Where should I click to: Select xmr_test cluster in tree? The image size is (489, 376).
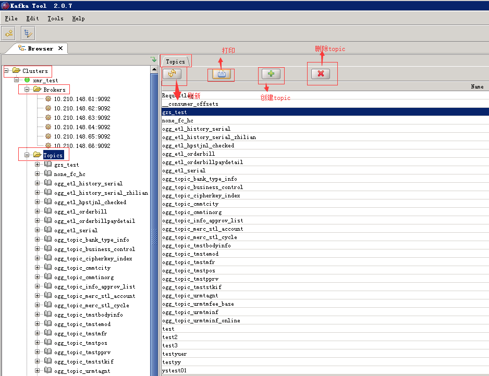tap(45, 80)
